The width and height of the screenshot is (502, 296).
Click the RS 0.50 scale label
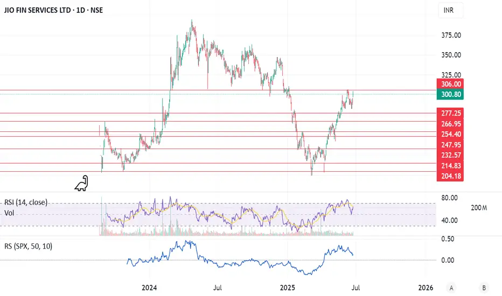448,239
